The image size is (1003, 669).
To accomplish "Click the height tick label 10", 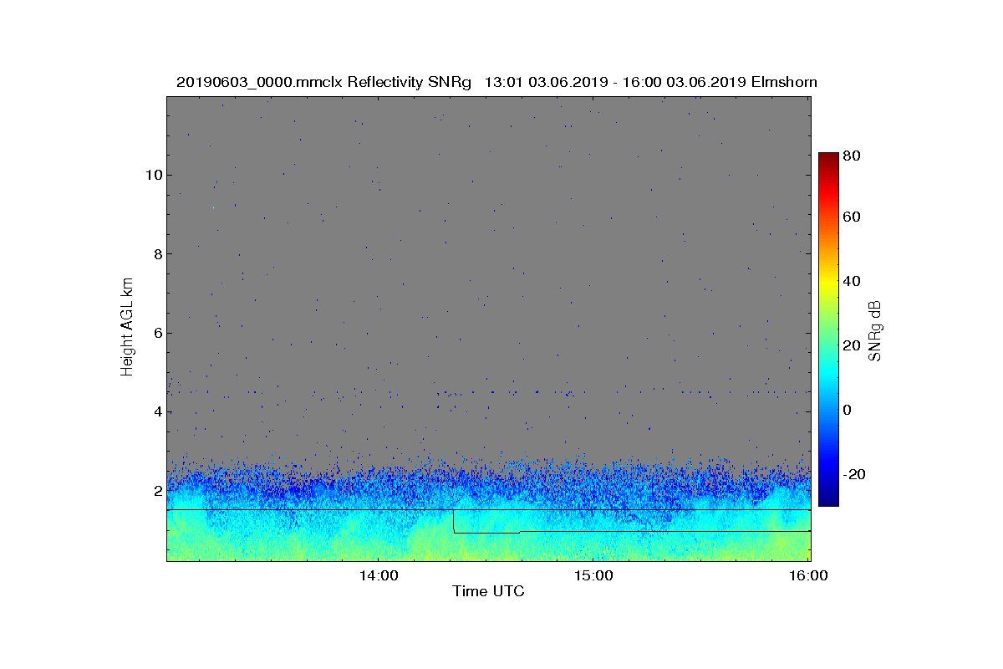I will 153,175.
